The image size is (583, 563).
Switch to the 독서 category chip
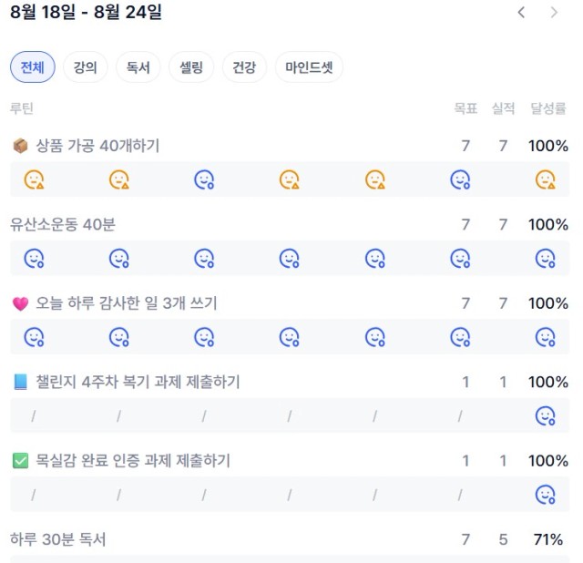[x=138, y=67]
